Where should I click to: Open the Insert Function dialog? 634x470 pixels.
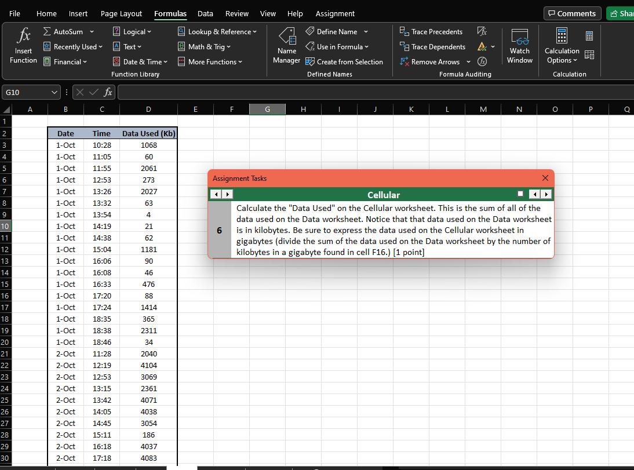(23, 44)
